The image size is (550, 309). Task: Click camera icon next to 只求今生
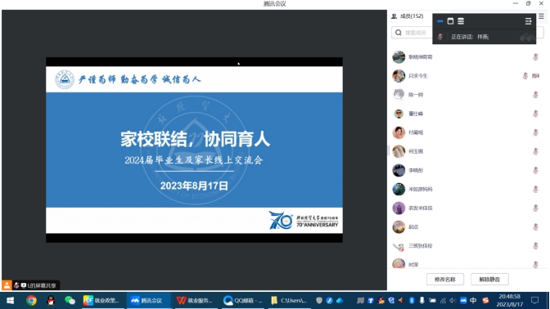click(x=535, y=76)
